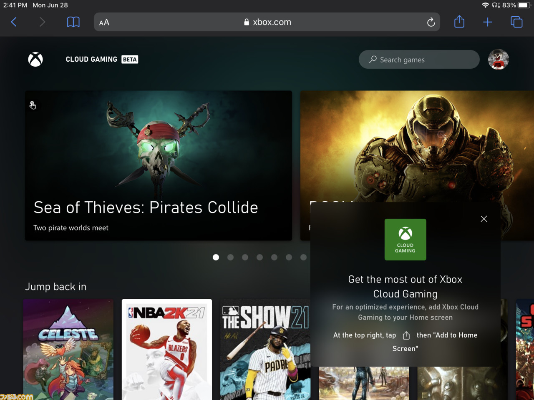Select second carousel dot
534x400 pixels.
230,257
